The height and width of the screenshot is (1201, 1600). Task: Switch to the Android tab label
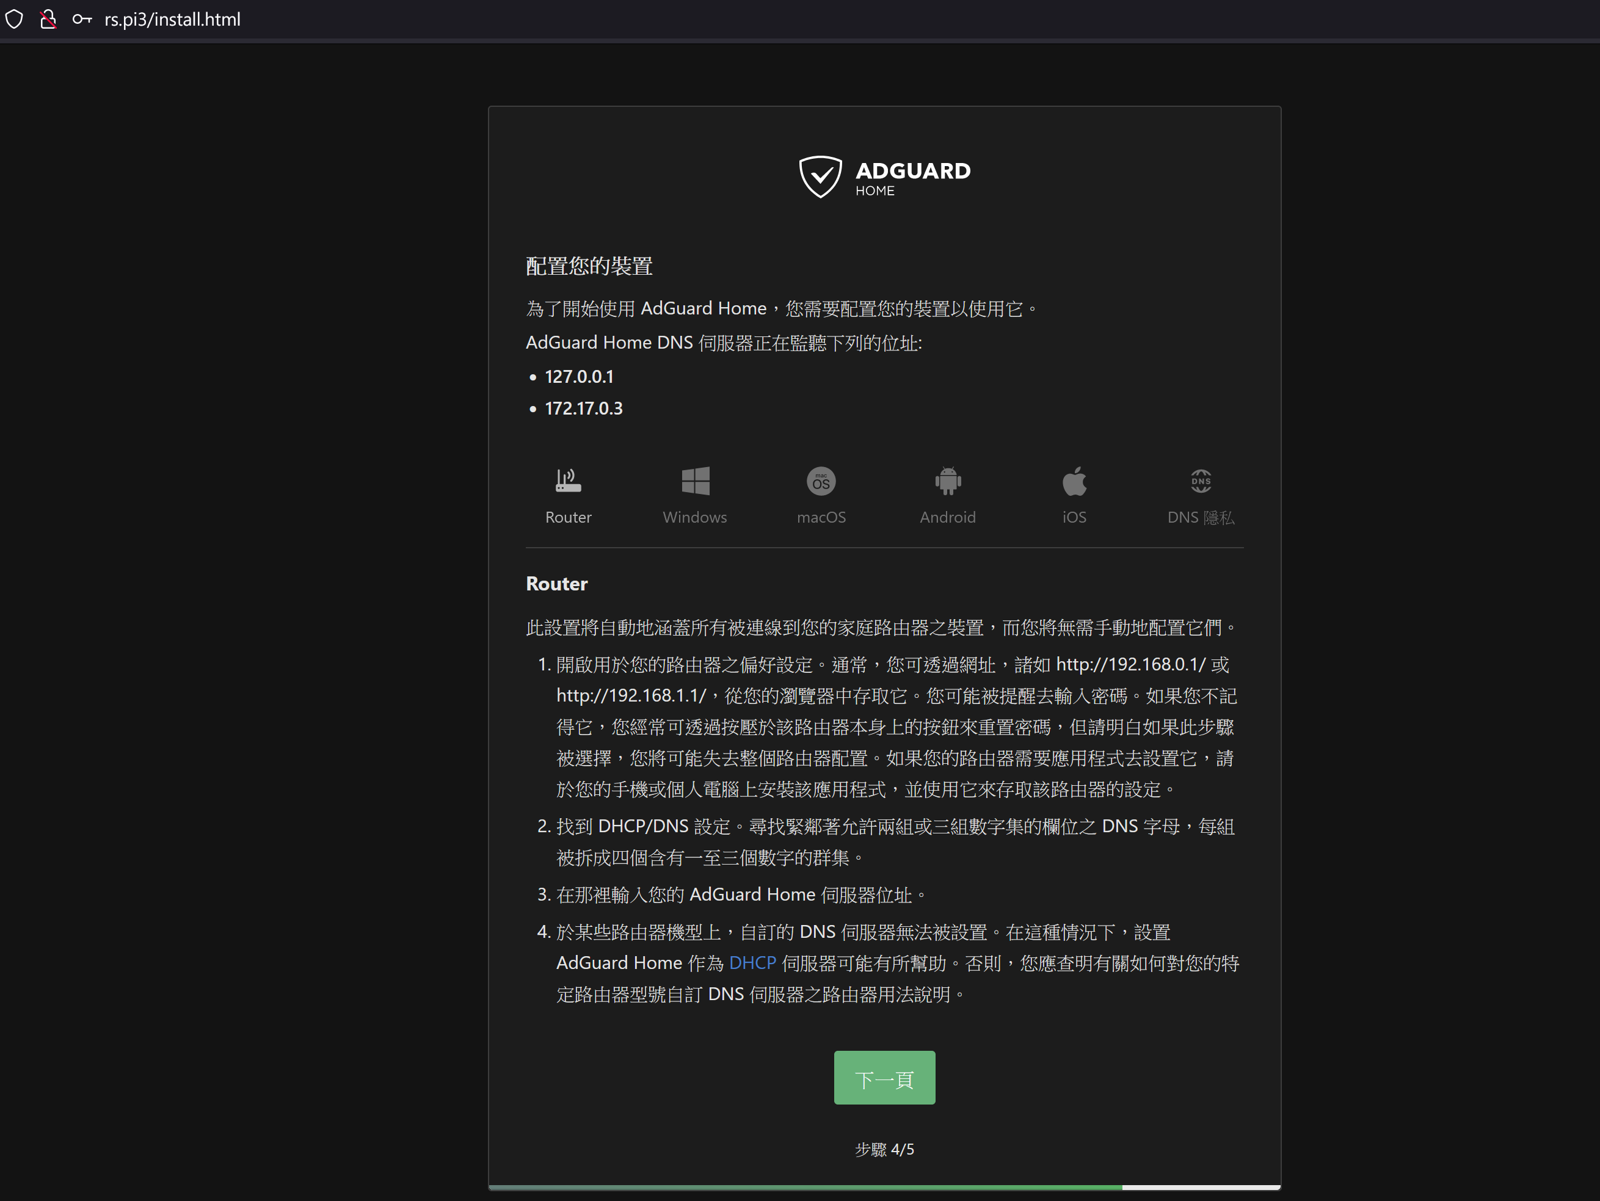point(948,517)
